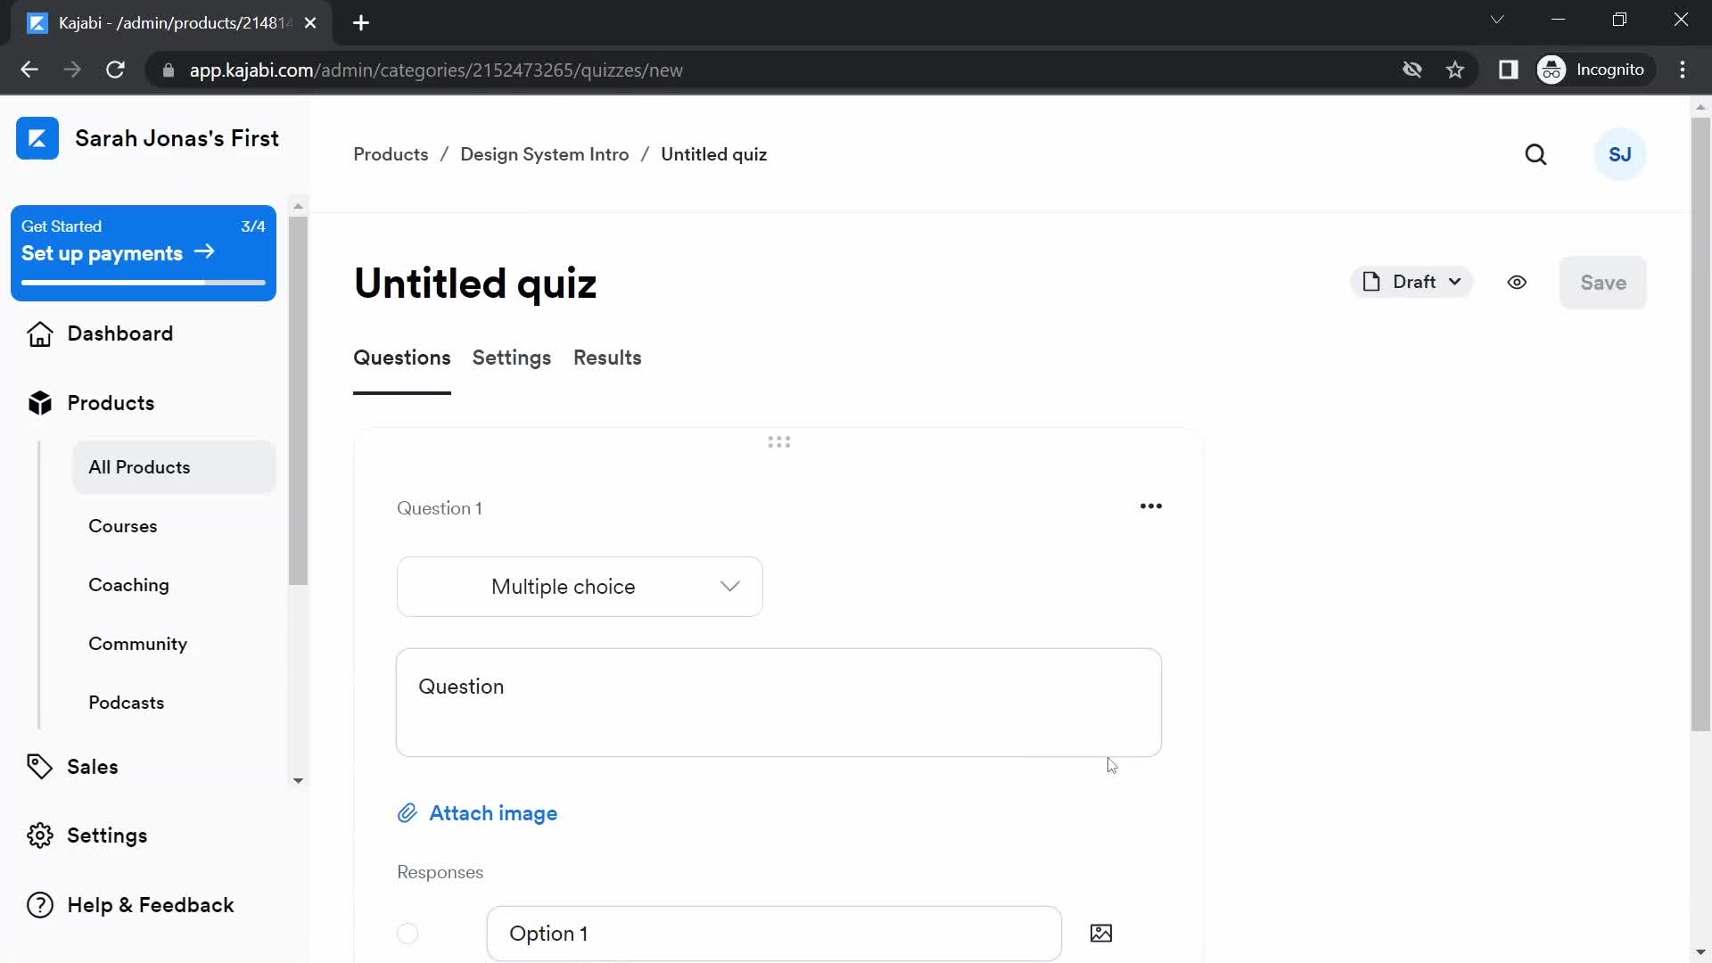Screen dimensions: 1712x963
Task: Open the three-dot question options expander
Action: pos(1152,506)
